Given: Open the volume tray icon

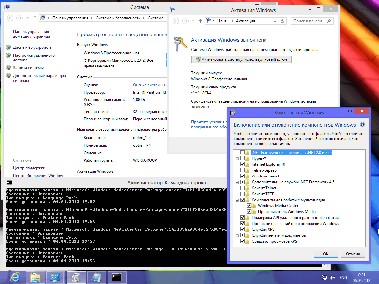Looking at the screenshot, I should tap(332, 278).
